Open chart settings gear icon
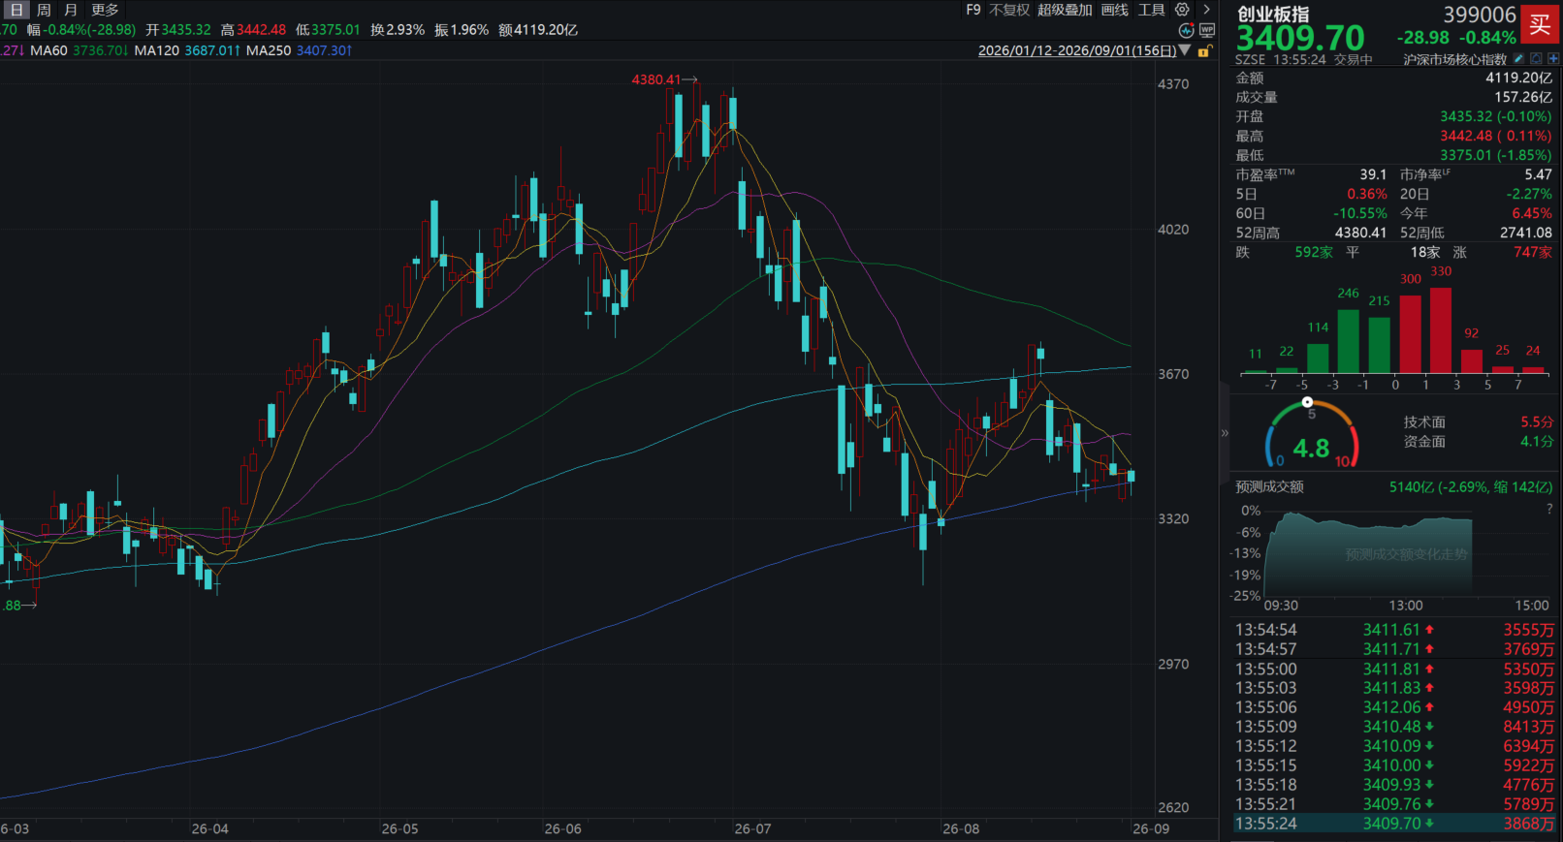Viewport: 1563px width, 842px height. (x=1182, y=10)
